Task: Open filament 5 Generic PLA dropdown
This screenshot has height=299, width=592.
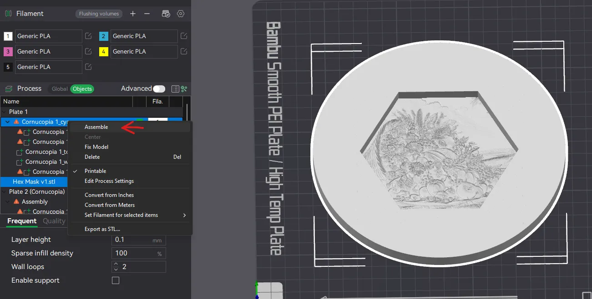Action: point(48,67)
